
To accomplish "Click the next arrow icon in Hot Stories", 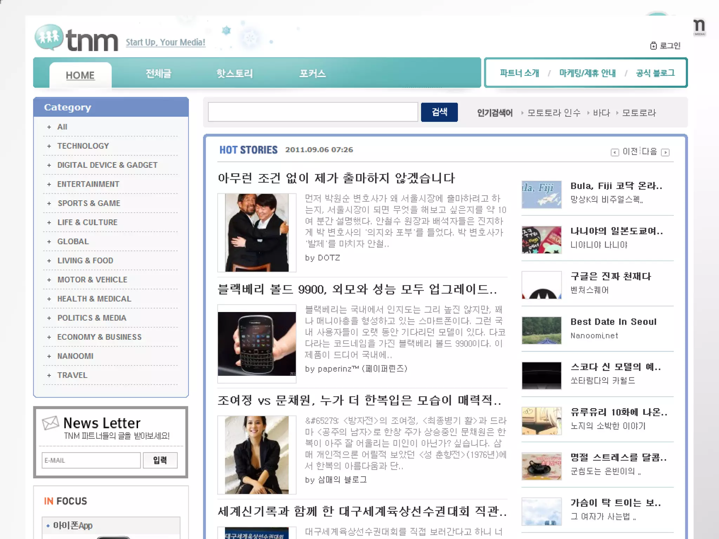I will [x=665, y=152].
